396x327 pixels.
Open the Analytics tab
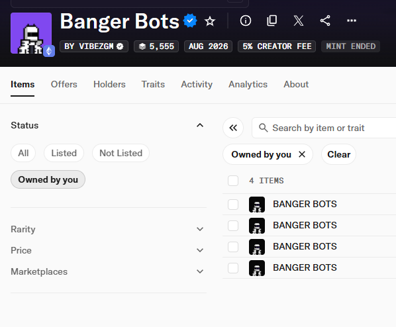248,84
